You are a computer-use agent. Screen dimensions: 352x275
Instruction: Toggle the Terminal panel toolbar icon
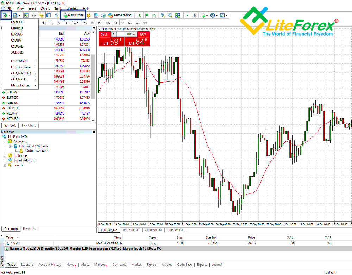(x=49, y=15)
